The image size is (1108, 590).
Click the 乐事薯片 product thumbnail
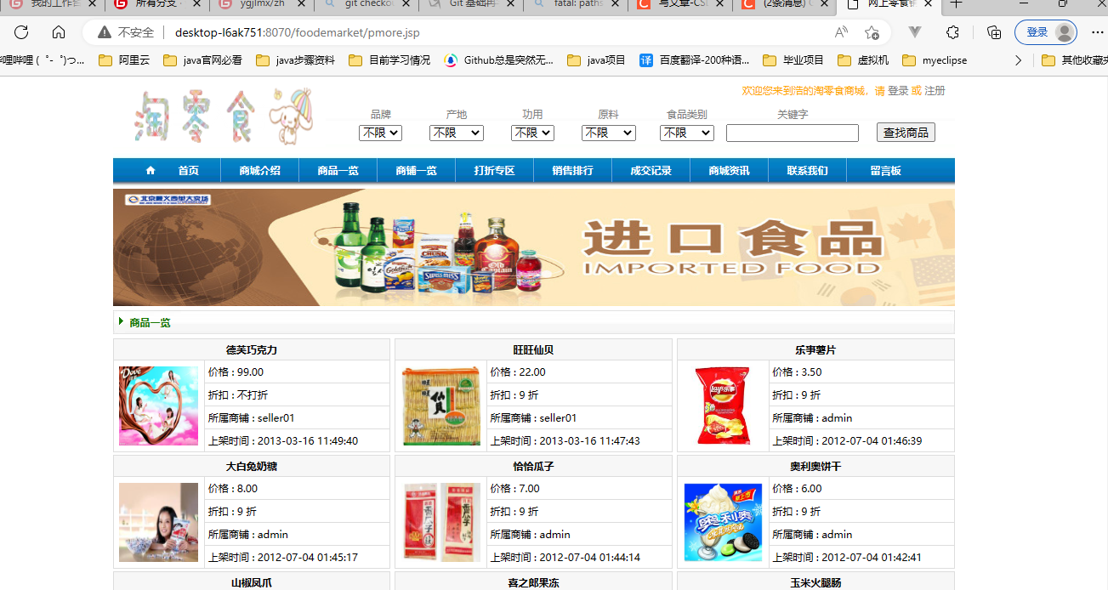722,406
